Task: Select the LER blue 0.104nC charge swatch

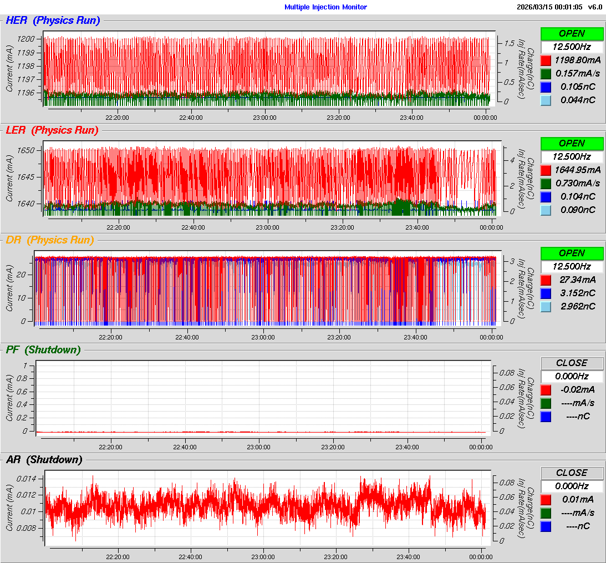Action: [546, 196]
